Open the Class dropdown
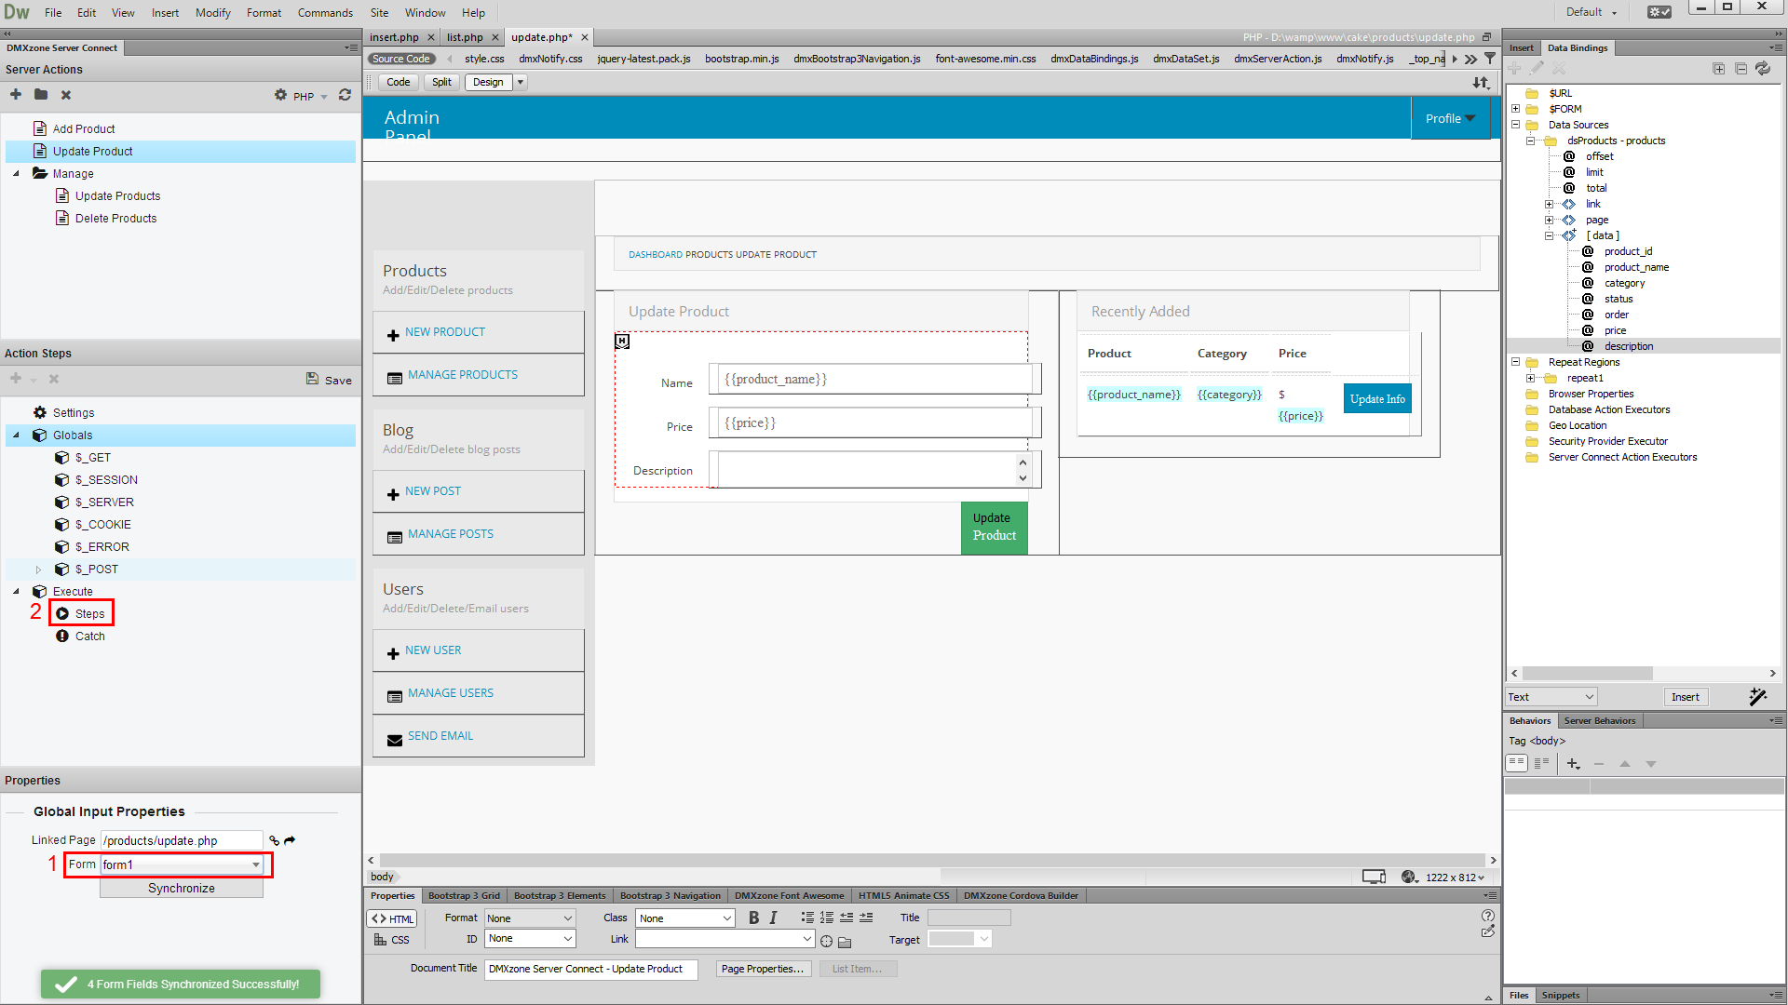 tap(685, 918)
